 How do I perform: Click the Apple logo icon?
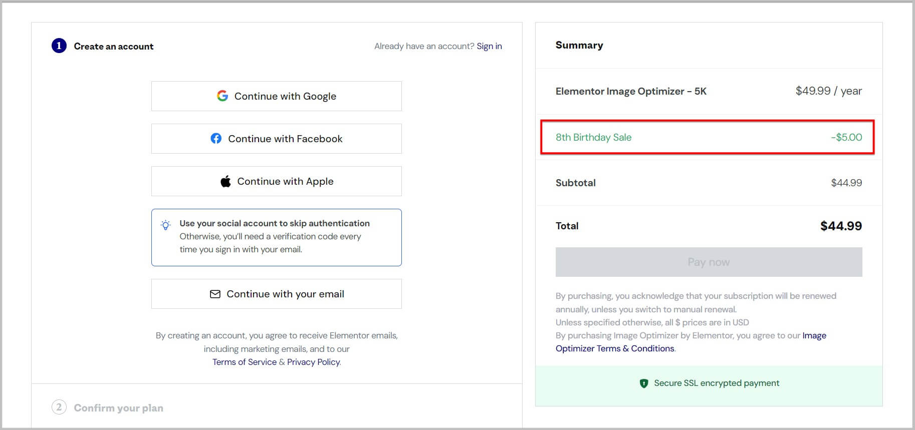(225, 181)
